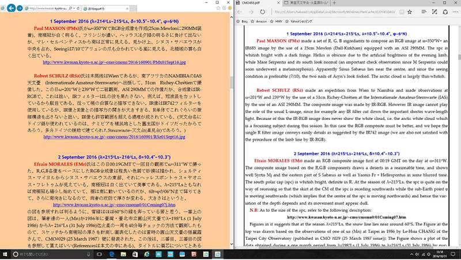This screenshot has height=260, width=461.
Task: Close the CMO455.pdf tab in Edge
Action: pos(278,3)
